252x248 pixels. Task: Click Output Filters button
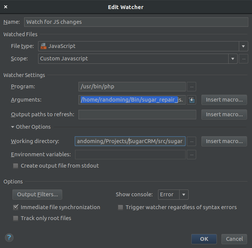click(x=37, y=195)
